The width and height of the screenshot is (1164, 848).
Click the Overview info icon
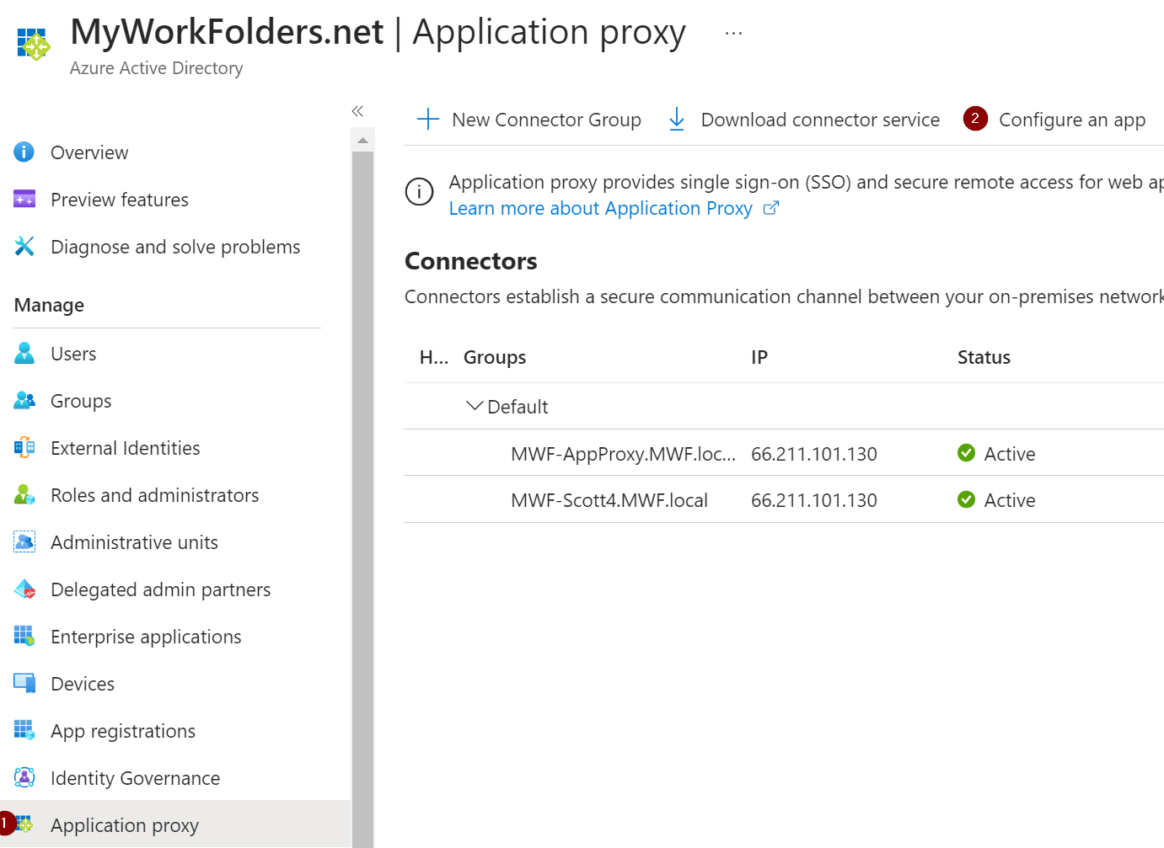coord(24,152)
